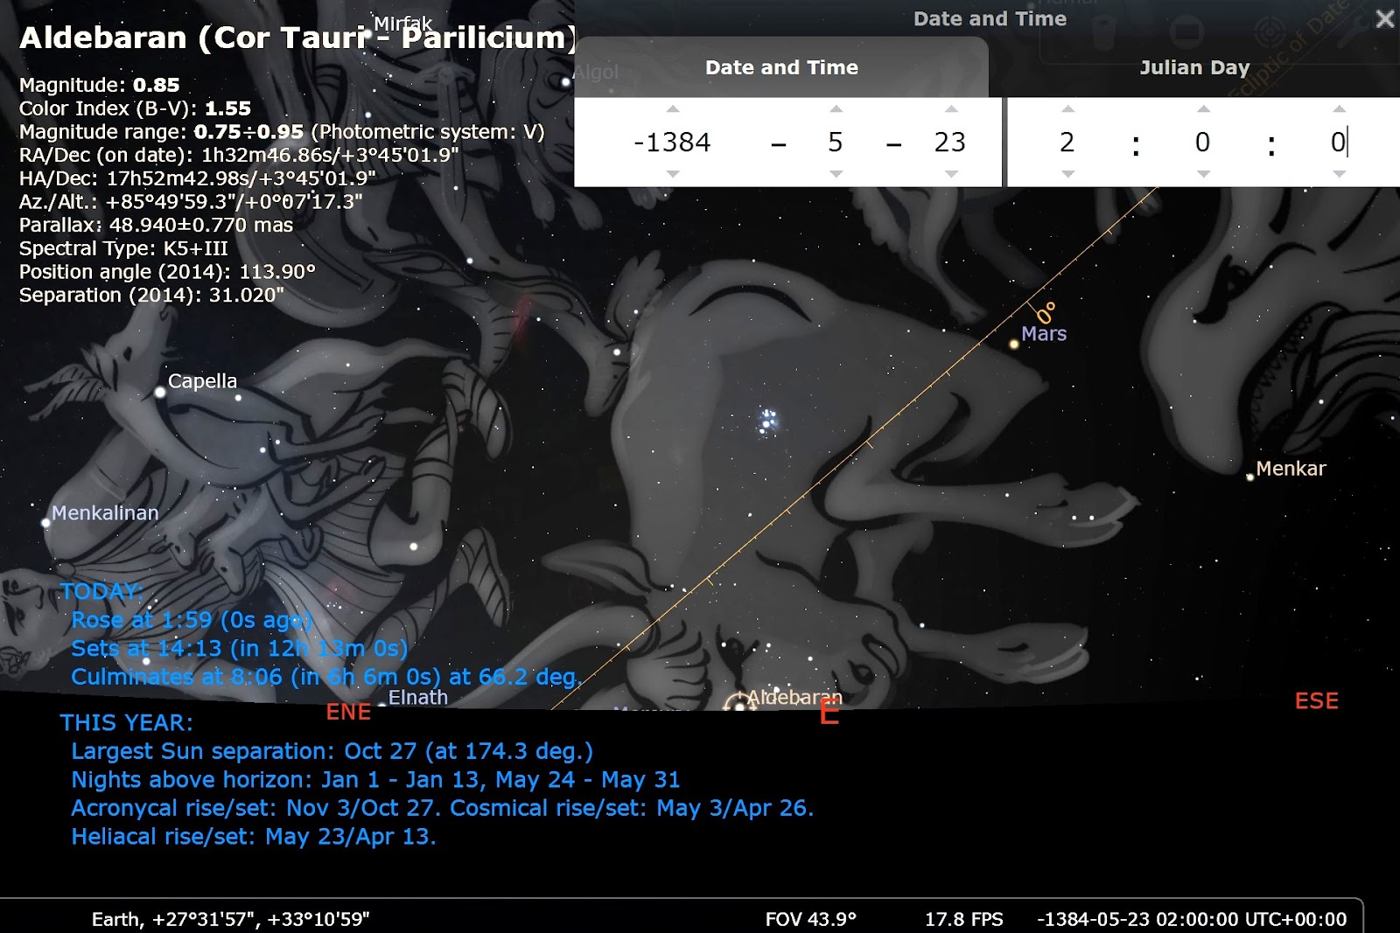This screenshot has width=1400, height=933.
Task: Click the month field showing 5
Action: coord(836,142)
